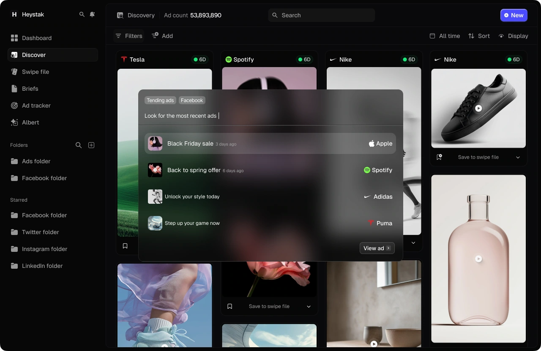Choose the Step up your game now result
Screen dimensions: 541x351
point(270,223)
